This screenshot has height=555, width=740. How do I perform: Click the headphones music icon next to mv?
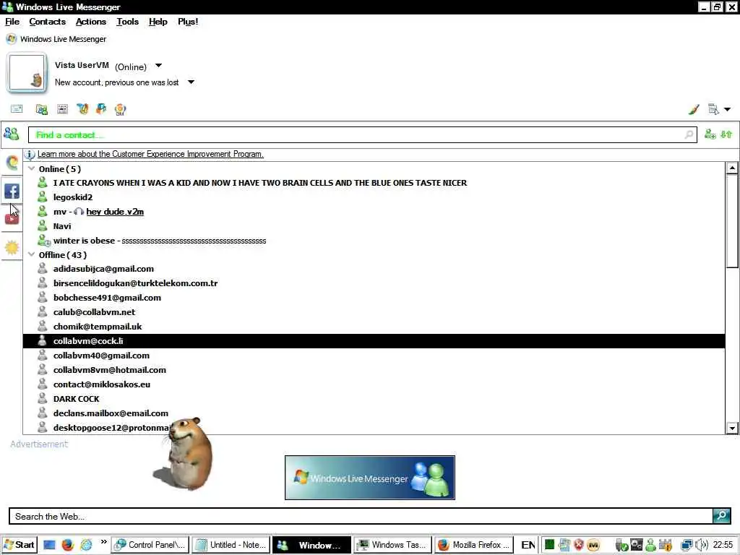click(x=79, y=212)
